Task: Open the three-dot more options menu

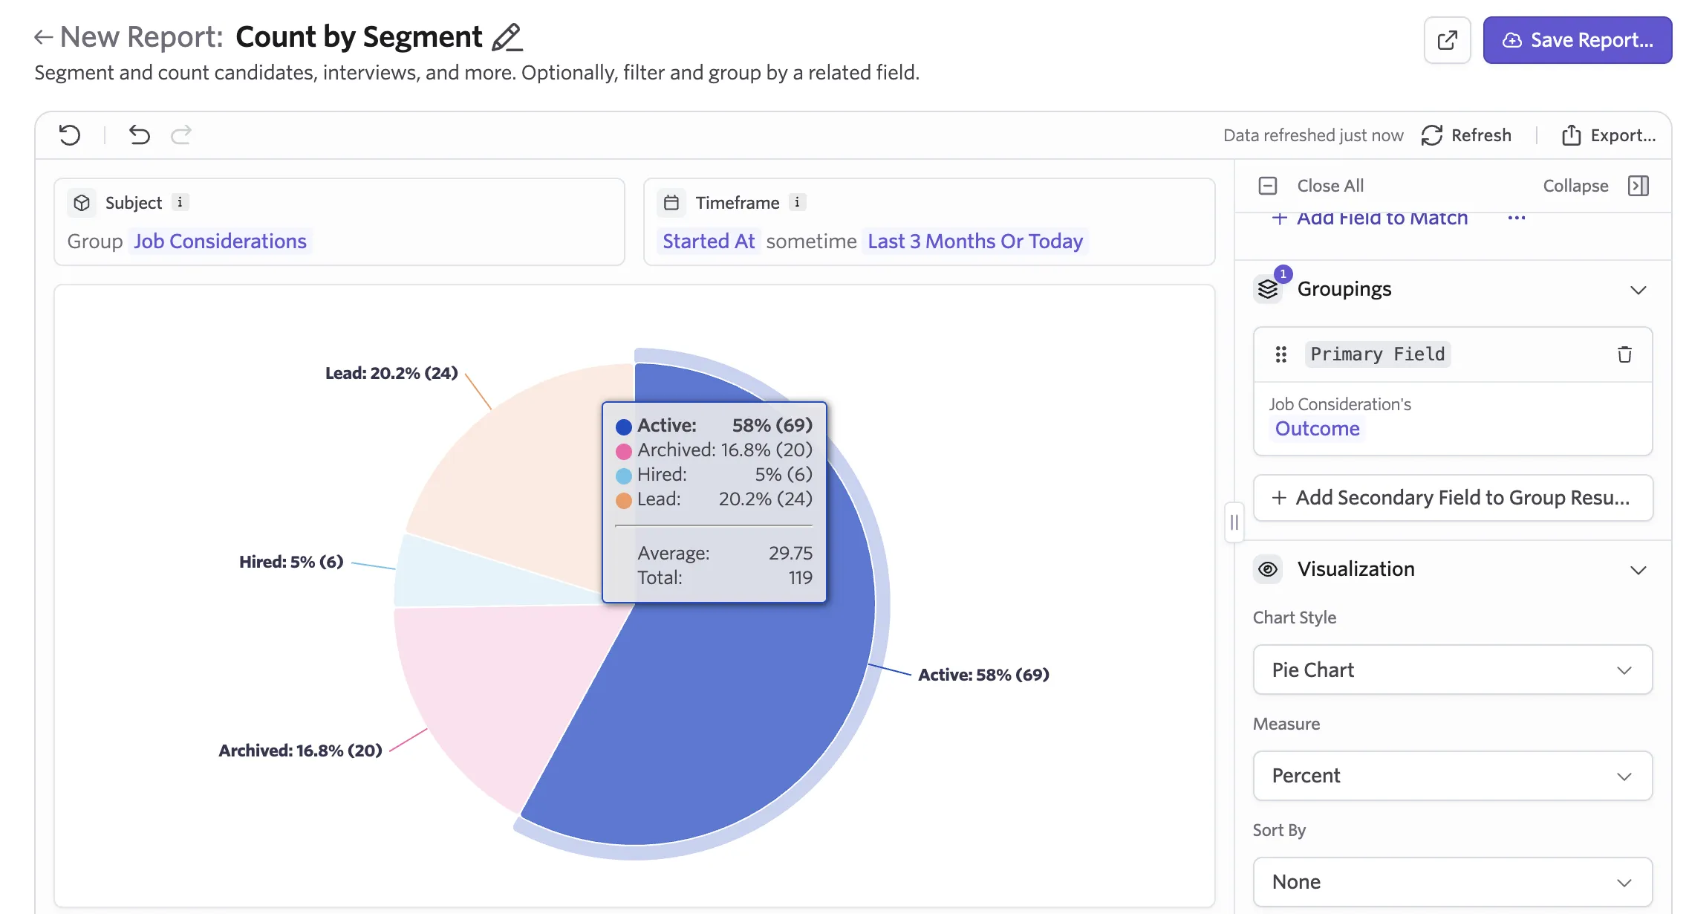Action: point(1517,218)
